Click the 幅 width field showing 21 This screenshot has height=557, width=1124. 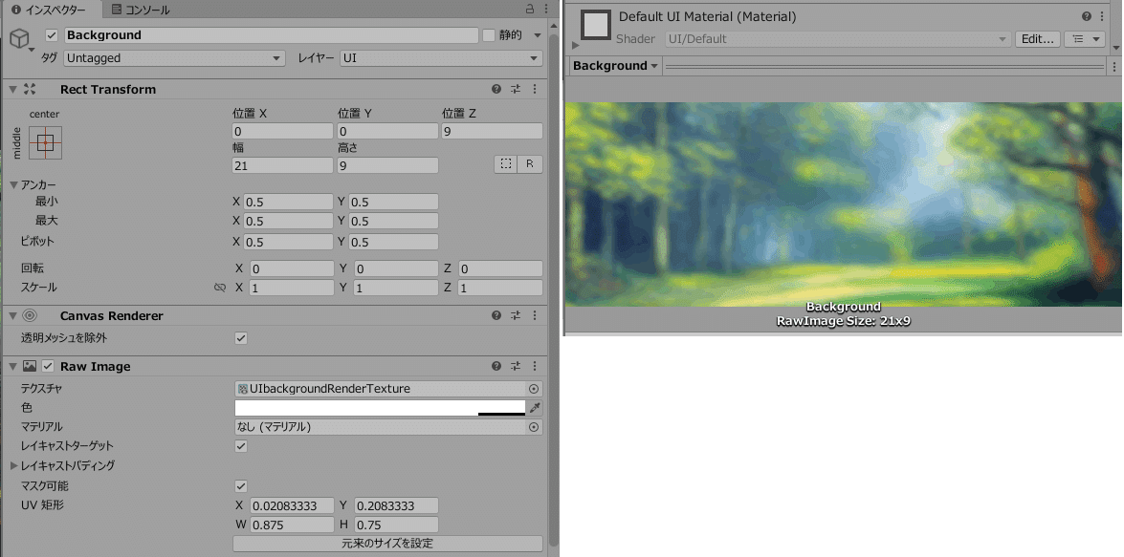coord(282,165)
